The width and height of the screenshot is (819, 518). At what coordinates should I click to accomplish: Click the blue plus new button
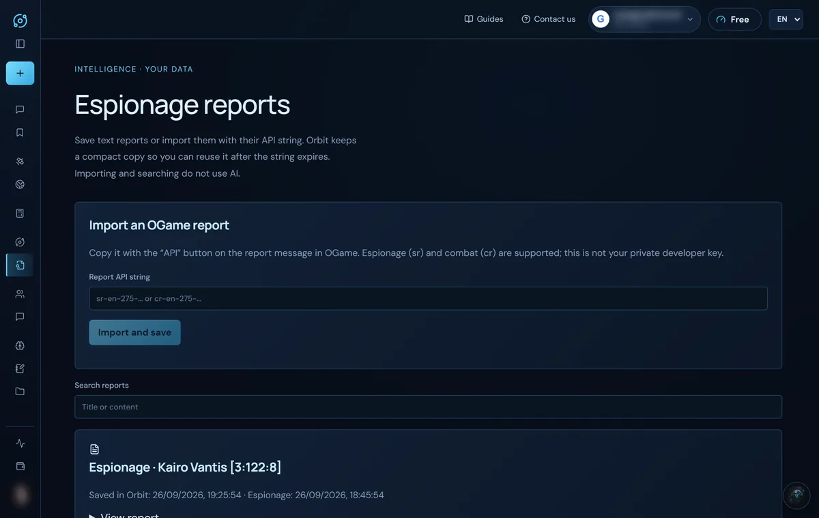click(x=20, y=73)
